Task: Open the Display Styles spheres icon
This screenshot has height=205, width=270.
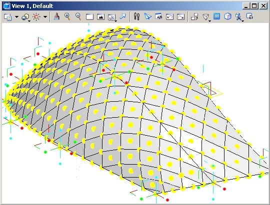Action: [26, 17]
